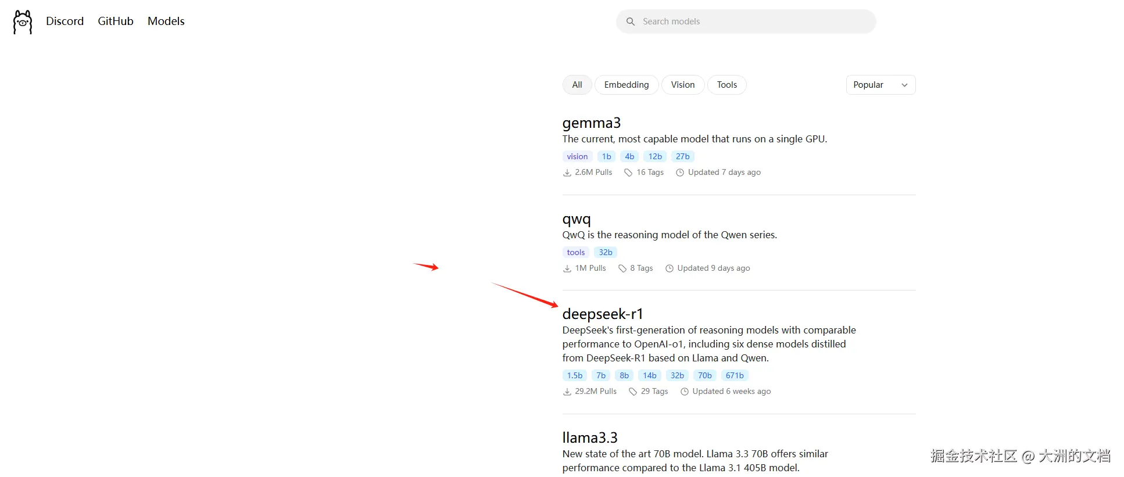The height and width of the screenshot is (477, 1124).
Task: Go to the Models page
Action: tap(166, 21)
